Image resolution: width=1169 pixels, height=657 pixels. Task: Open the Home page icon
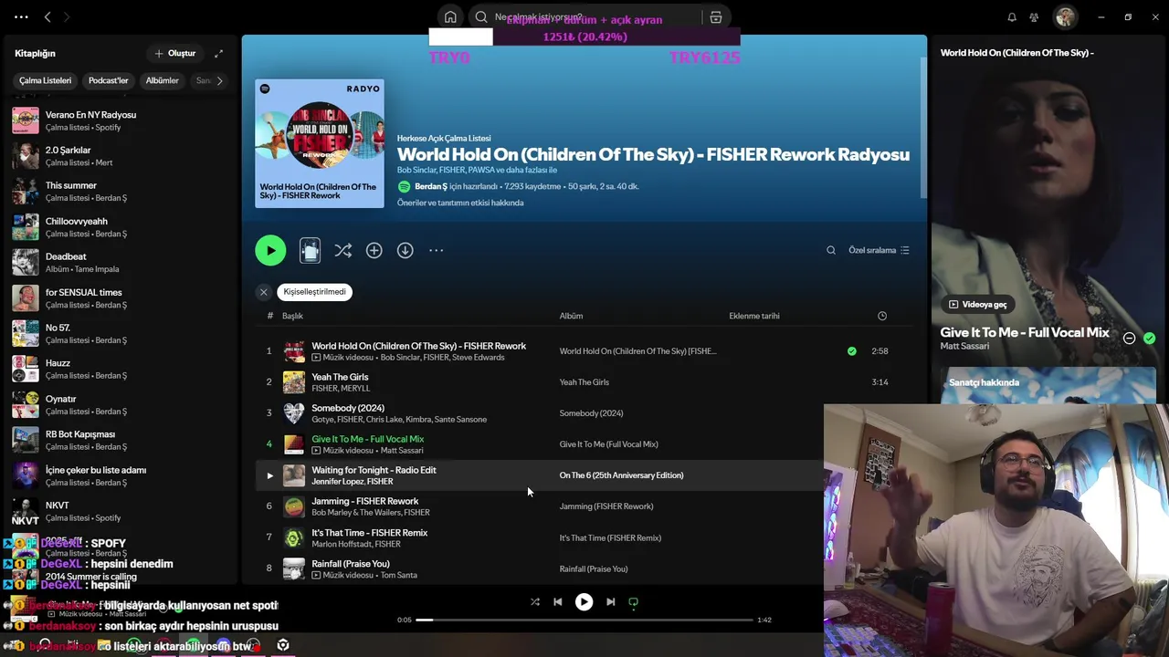pyautogui.click(x=450, y=17)
